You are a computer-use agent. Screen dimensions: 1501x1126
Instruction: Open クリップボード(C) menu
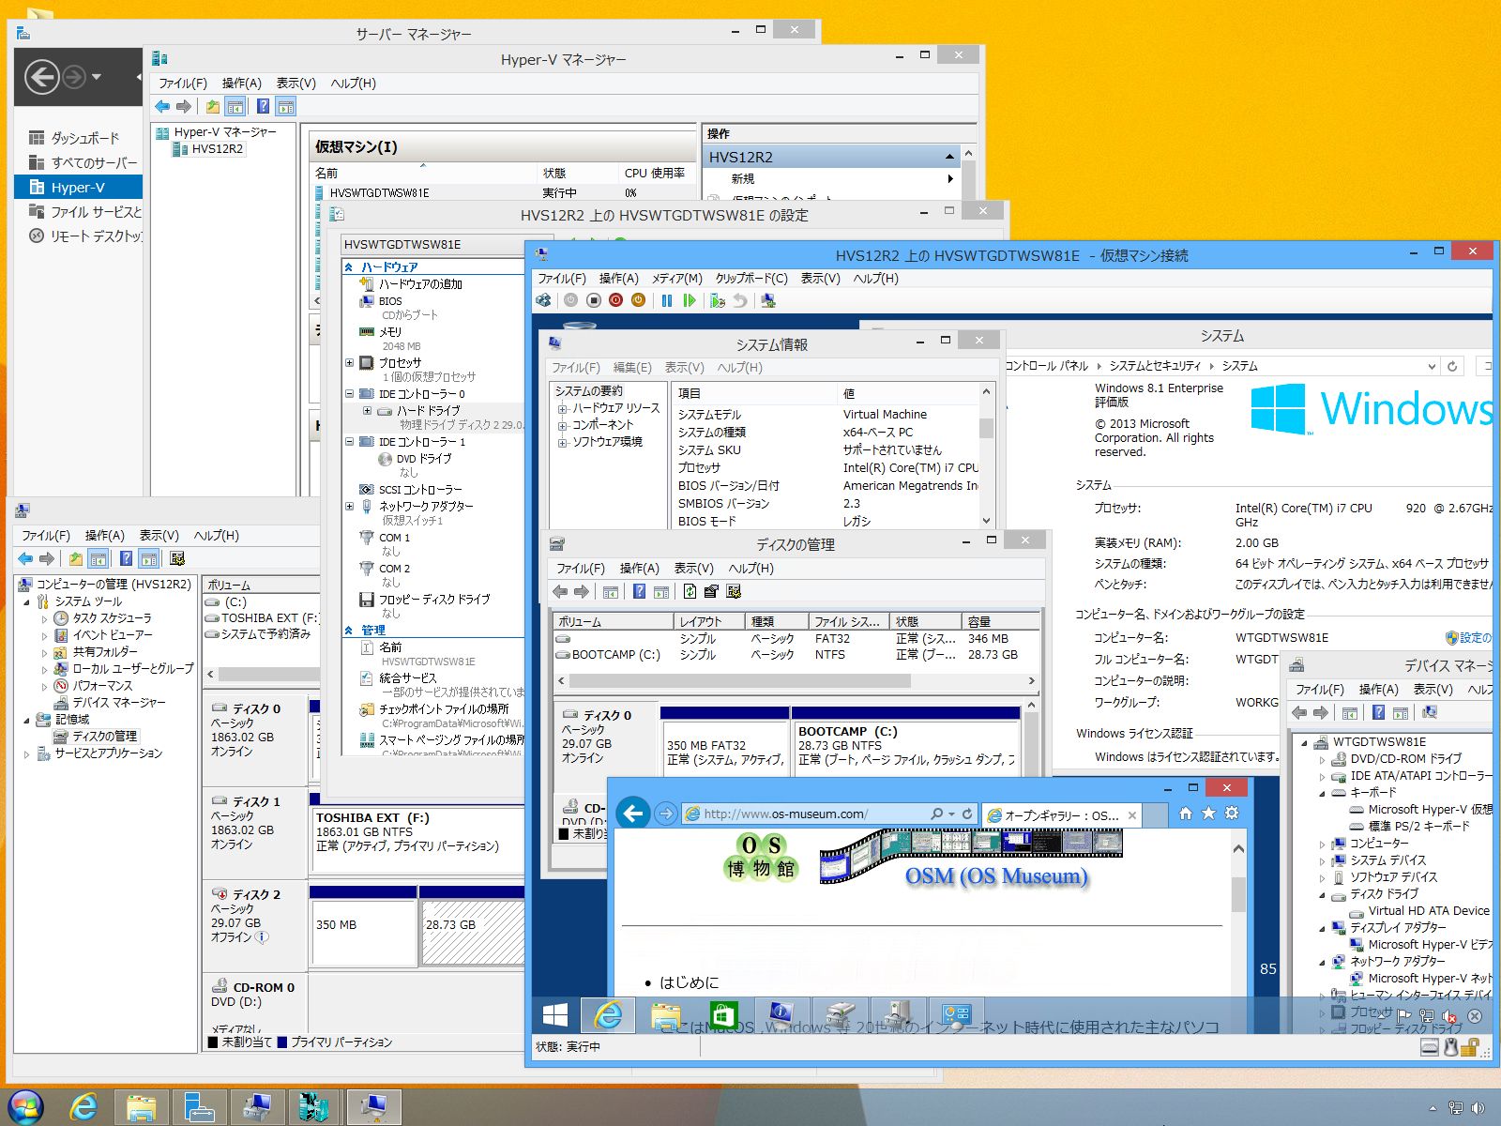[750, 279]
